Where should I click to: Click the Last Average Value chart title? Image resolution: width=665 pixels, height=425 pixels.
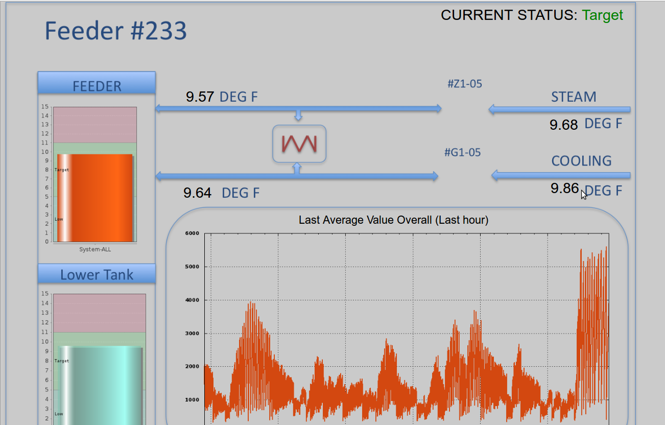(393, 220)
